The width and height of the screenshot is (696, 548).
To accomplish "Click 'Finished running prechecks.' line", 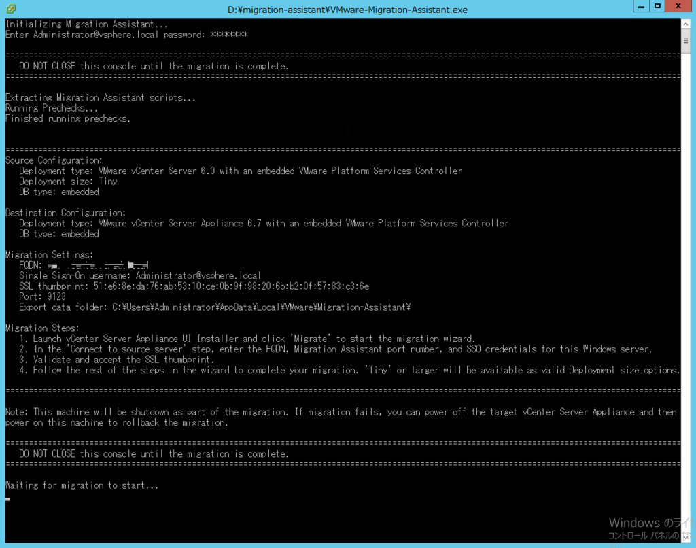I will pyautogui.click(x=67, y=118).
